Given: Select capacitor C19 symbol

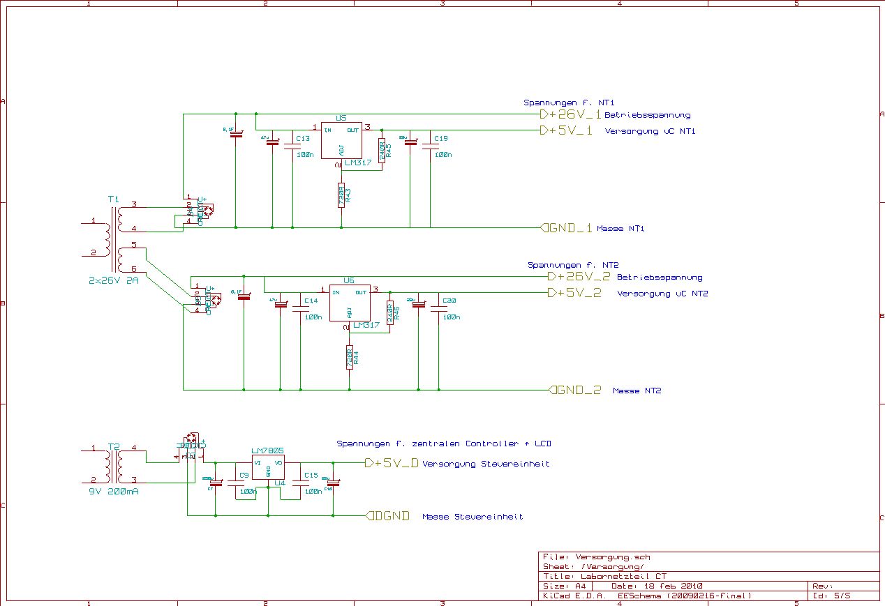Looking at the screenshot, I should 430,146.
